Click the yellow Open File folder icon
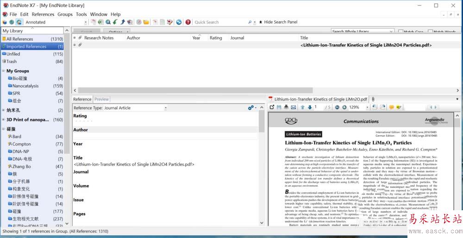 point(146,22)
